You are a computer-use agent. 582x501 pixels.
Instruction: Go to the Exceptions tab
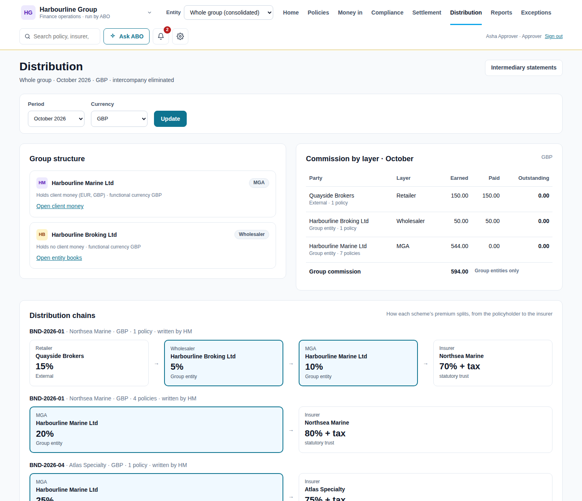(x=536, y=13)
